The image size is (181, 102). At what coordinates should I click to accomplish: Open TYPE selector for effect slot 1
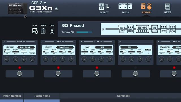click(21, 42)
